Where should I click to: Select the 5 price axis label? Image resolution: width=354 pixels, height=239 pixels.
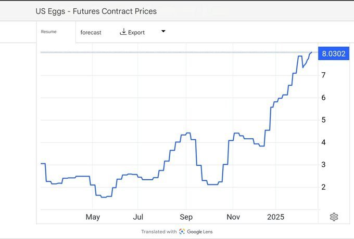coord(324,120)
